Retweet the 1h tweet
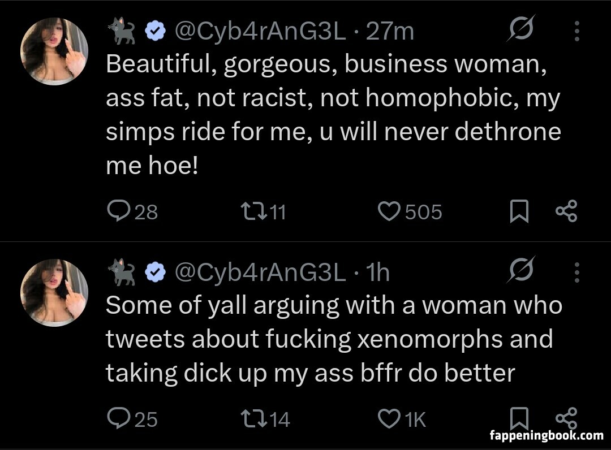Image resolution: width=611 pixels, height=450 pixels. [249, 419]
